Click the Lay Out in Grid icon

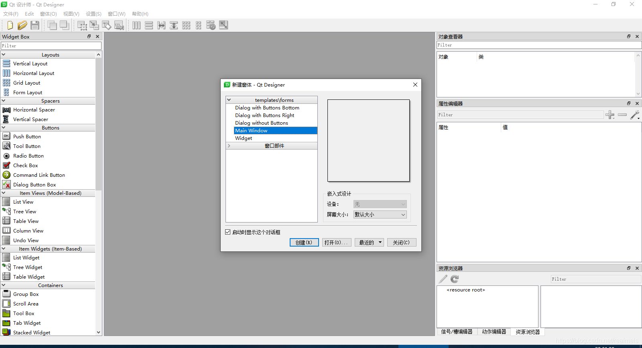click(x=186, y=25)
